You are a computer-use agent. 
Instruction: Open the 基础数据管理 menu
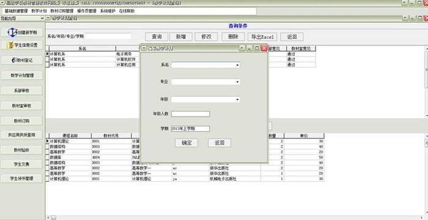[x=16, y=11]
